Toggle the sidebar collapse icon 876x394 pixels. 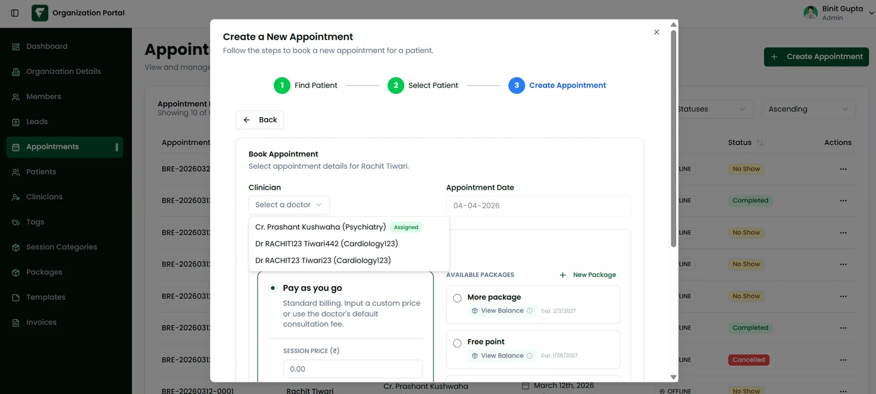coord(15,13)
